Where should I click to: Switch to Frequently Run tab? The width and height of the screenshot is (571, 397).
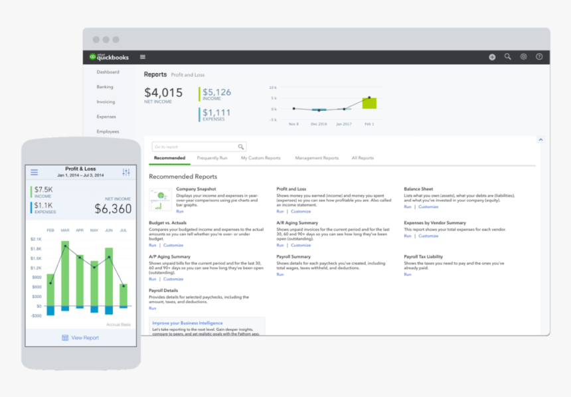click(x=212, y=158)
